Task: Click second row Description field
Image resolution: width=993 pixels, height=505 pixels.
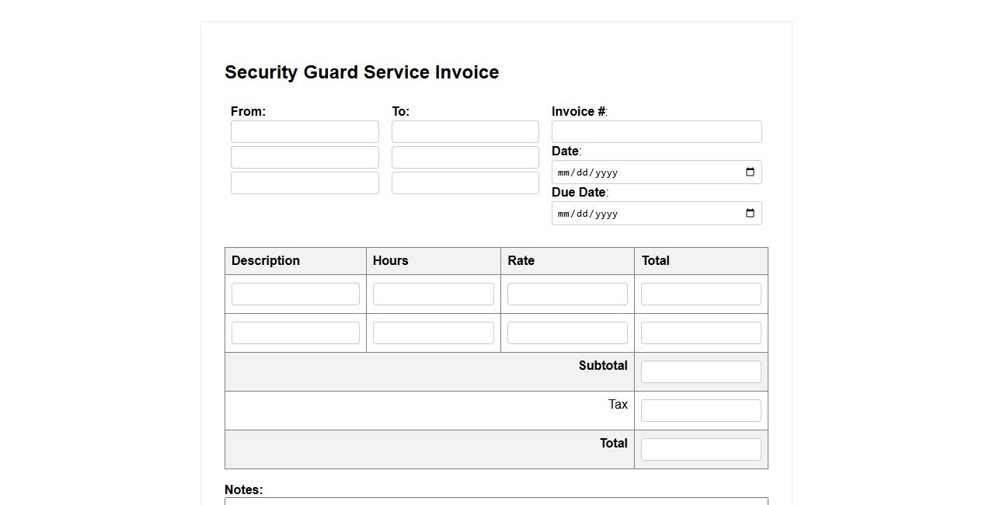Action: coord(295,333)
